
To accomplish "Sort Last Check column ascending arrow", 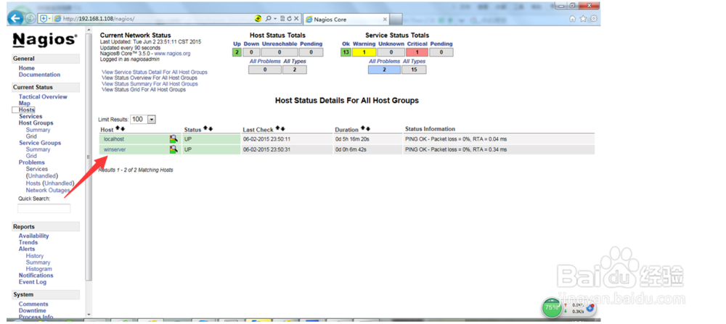I will tap(277, 128).
